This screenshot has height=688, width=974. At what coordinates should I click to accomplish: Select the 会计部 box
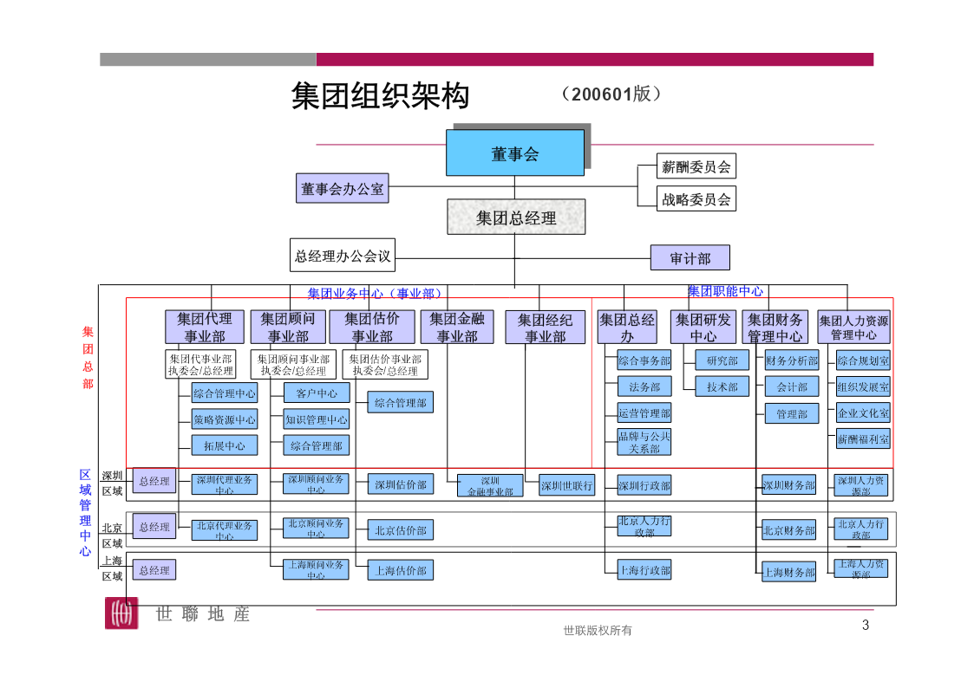792,386
